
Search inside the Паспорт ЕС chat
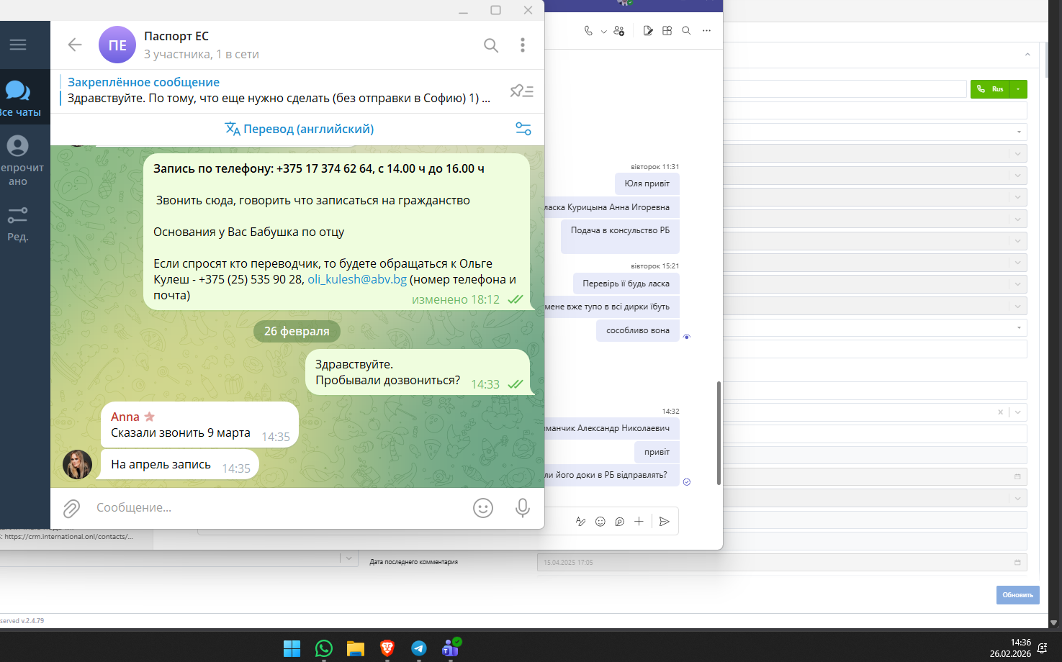tap(491, 45)
